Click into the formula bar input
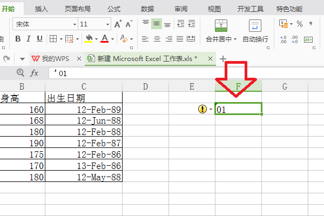 point(186,73)
